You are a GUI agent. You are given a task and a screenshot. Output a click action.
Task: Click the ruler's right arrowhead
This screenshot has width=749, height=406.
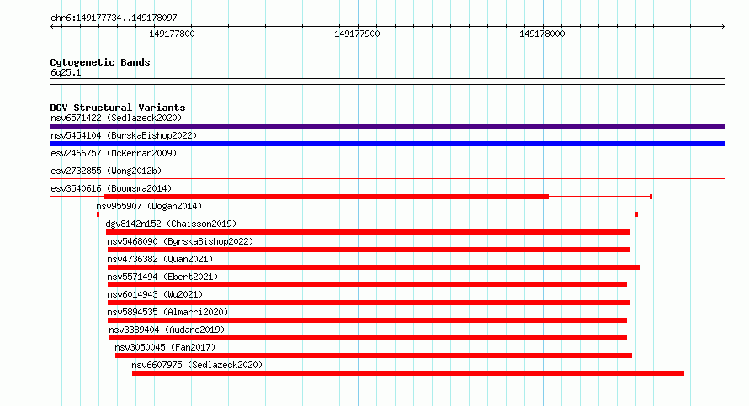(723, 27)
